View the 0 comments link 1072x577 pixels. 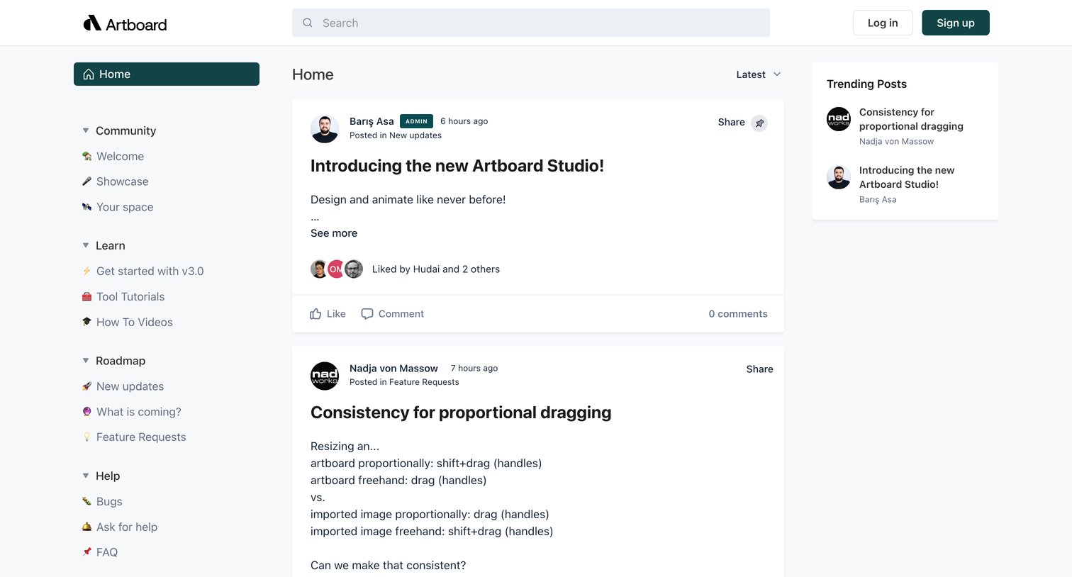(738, 313)
